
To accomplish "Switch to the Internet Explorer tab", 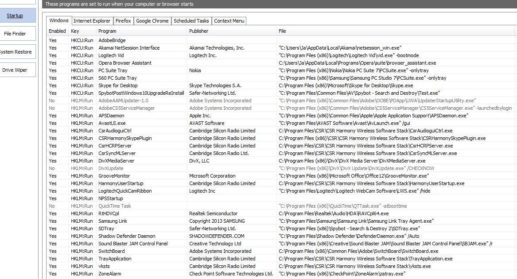I will pyautogui.click(x=92, y=21).
